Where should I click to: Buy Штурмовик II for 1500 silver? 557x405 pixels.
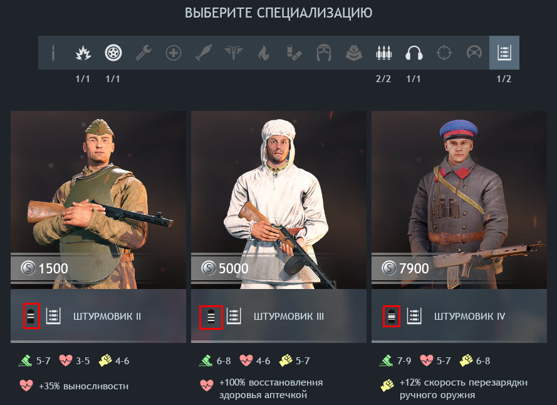point(45,268)
